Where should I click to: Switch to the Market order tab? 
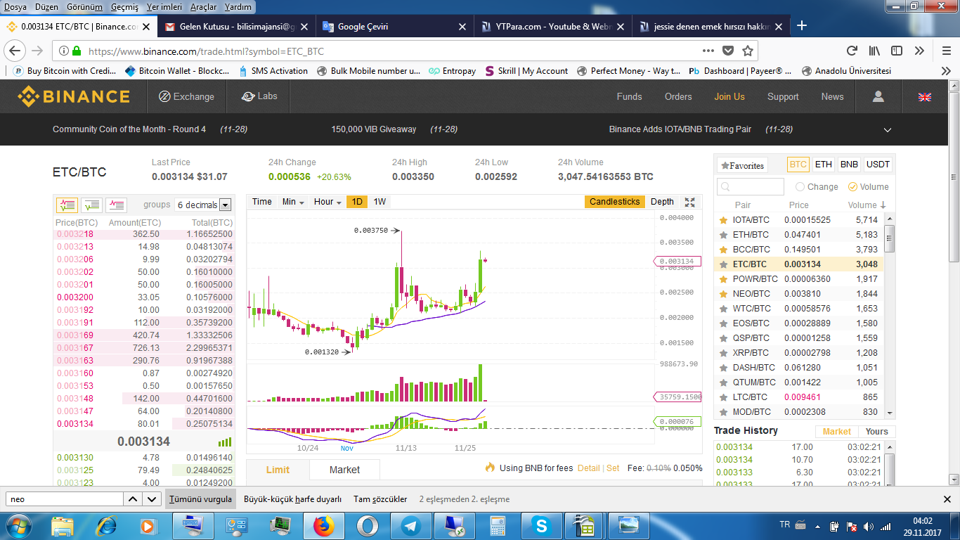point(344,470)
